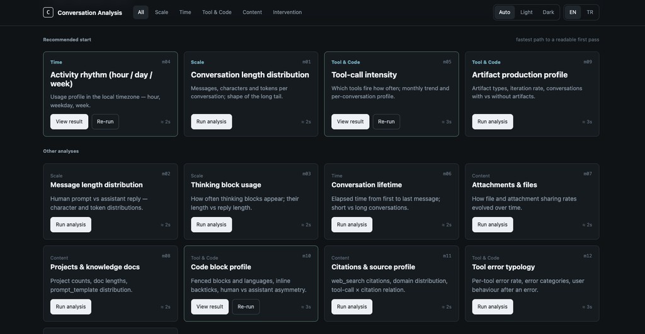Open the Scale filter tab
Viewport: 645px width, 334px height.
(x=161, y=12)
